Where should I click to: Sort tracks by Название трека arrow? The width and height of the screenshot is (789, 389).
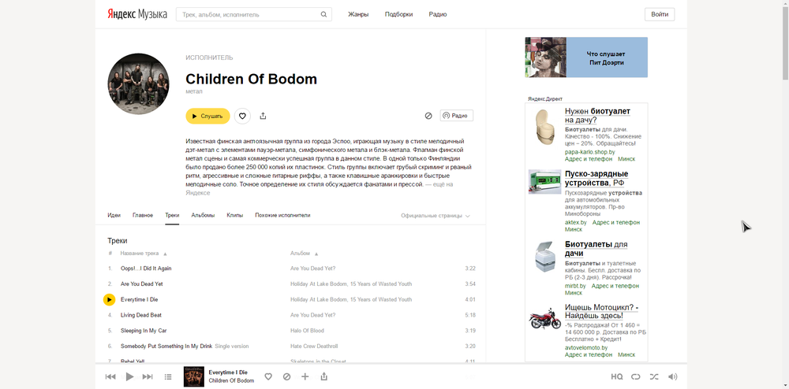pyautogui.click(x=165, y=254)
